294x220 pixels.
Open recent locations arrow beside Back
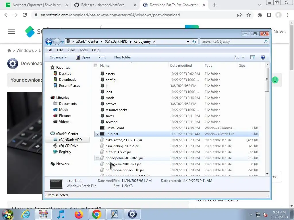tap(63, 42)
